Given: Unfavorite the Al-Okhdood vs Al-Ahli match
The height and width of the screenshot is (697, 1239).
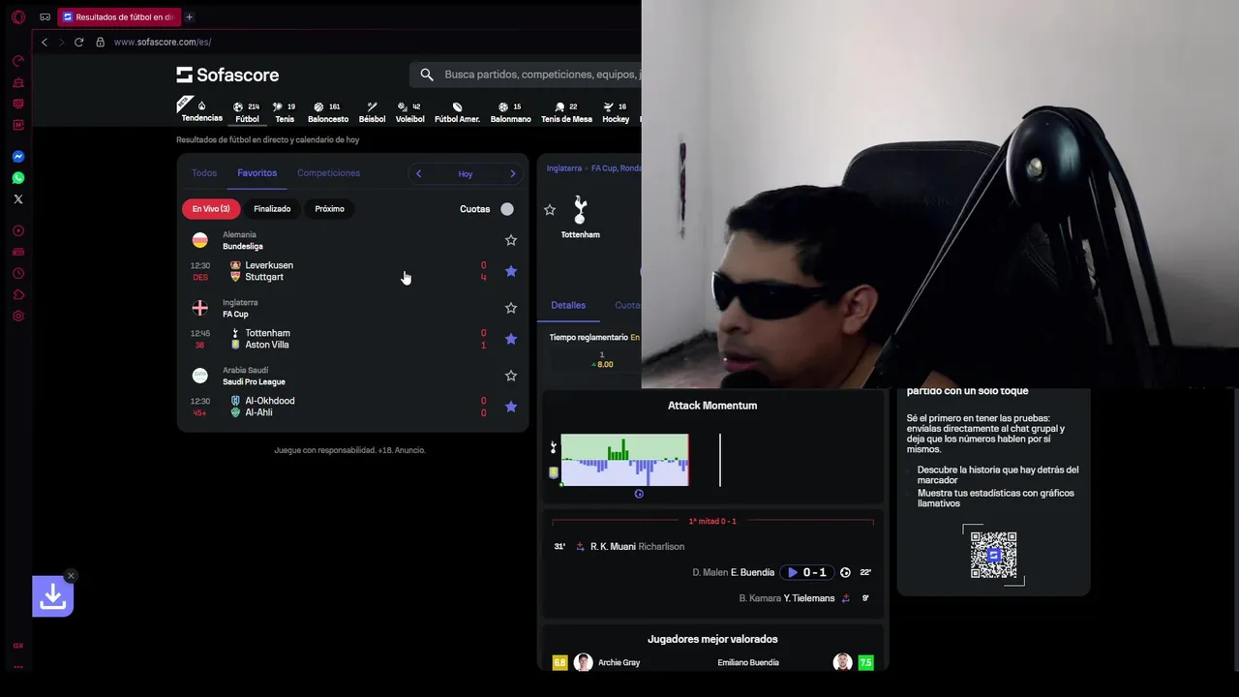Looking at the screenshot, I should point(511,407).
